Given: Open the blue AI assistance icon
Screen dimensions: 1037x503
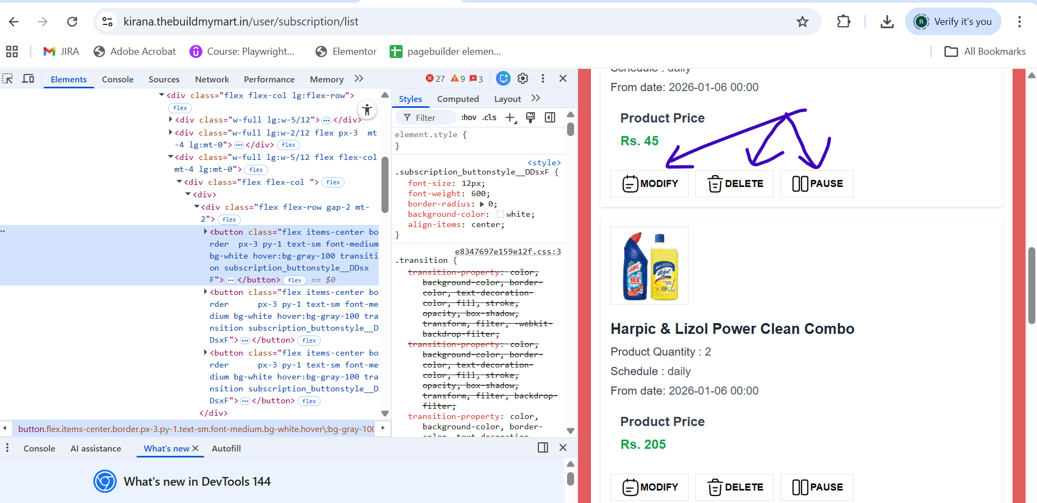Looking at the screenshot, I should (x=504, y=79).
